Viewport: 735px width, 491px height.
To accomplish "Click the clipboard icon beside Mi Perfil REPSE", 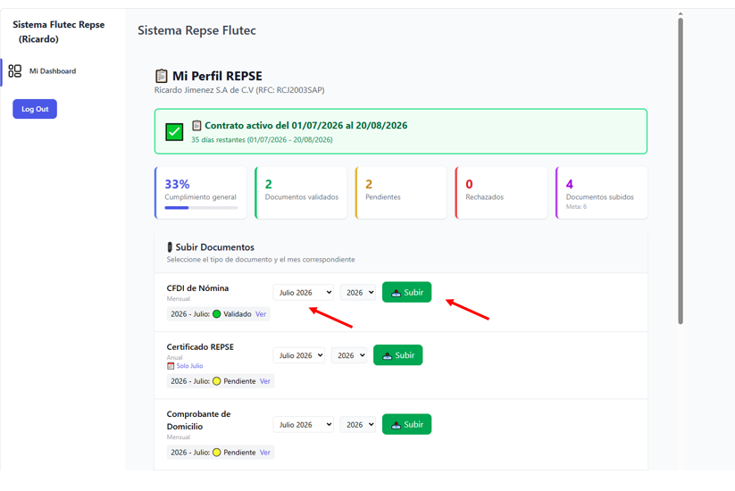I will pos(162,76).
